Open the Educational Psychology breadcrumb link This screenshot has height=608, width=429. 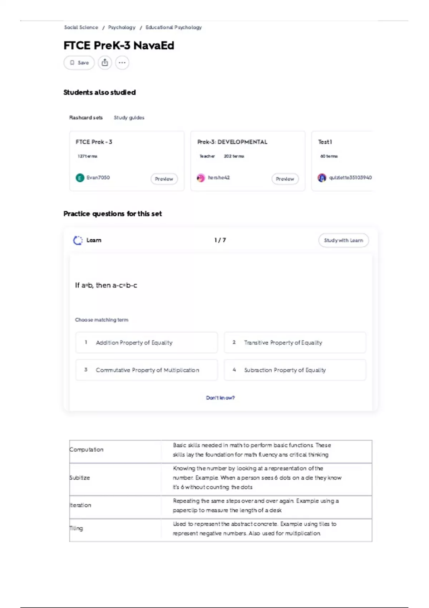[174, 28]
